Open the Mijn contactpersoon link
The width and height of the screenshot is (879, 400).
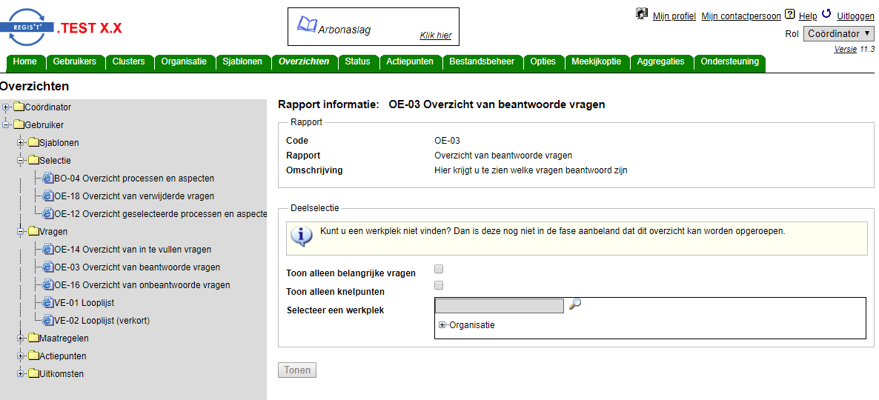[x=741, y=16]
